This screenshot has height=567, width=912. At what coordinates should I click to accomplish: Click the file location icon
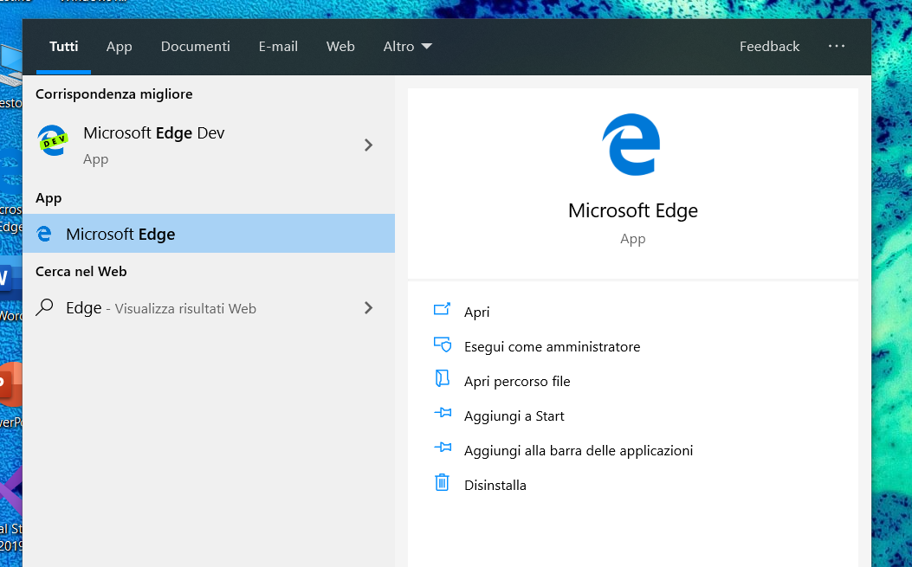(442, 378)
